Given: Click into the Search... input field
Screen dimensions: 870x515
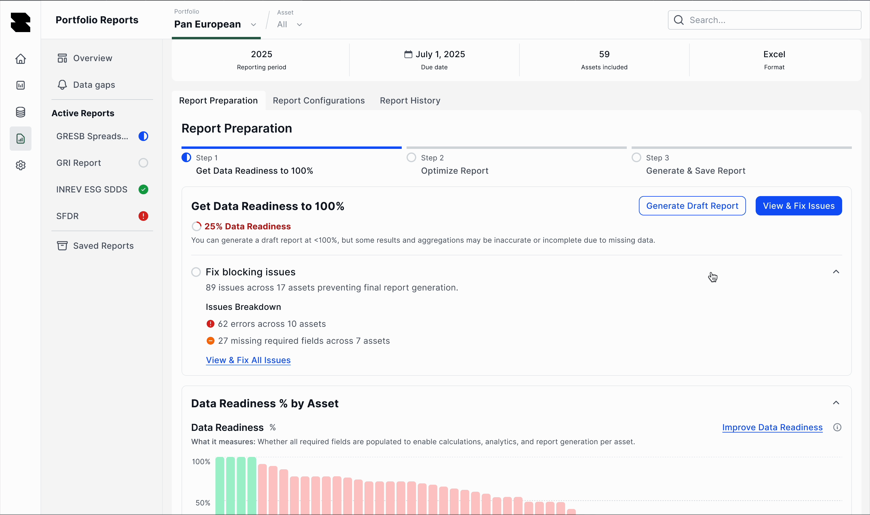Looking at the screenshot, I should [764, 20].
